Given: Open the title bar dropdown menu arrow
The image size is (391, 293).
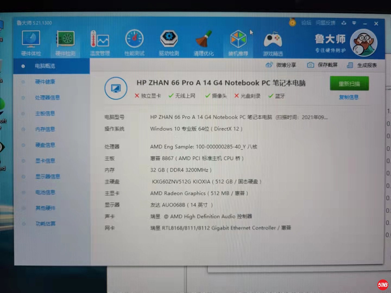Looking at the screenshot, I should [x=354, y=23].
